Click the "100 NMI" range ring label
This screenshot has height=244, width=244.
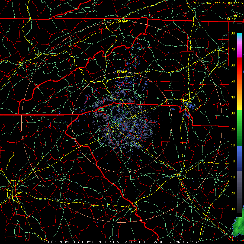coord(122,21)
